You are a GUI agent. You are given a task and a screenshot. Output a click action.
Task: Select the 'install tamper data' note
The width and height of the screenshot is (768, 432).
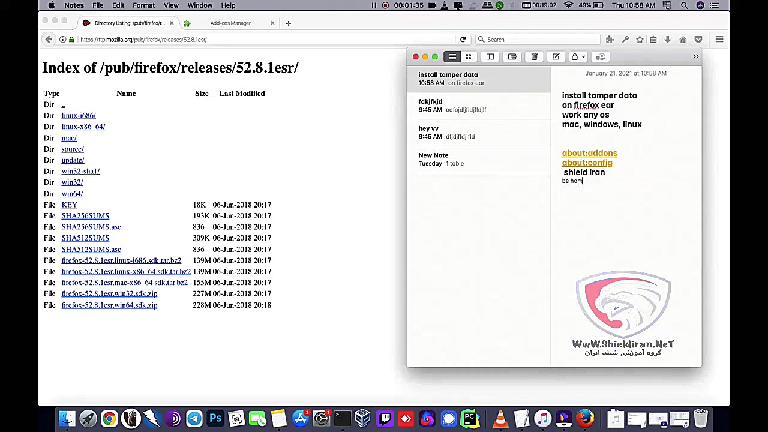coord(479,79)
